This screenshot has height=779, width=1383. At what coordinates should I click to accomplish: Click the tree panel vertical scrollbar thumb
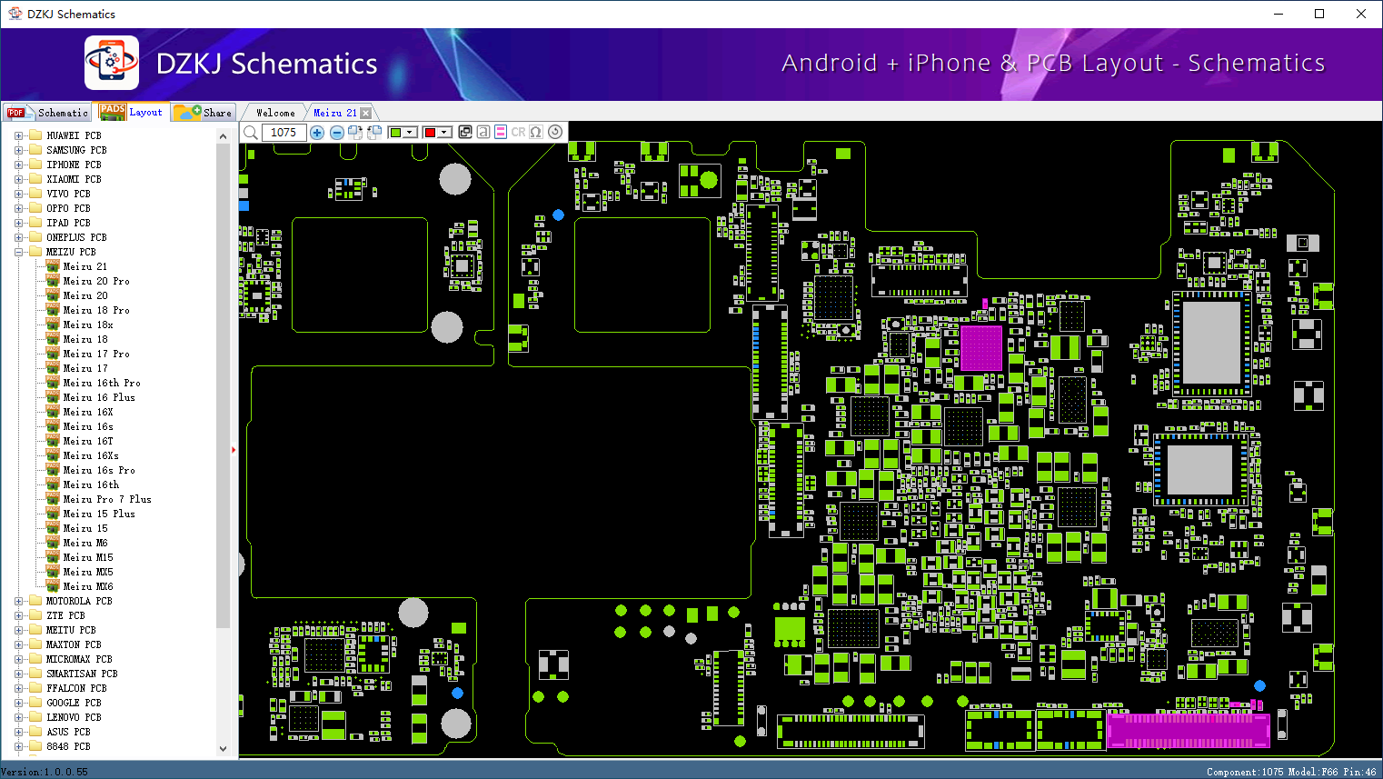pos(224,385)
